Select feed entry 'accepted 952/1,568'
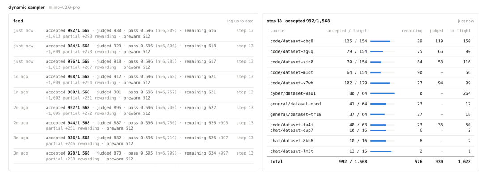 click(x=133, y=110)
